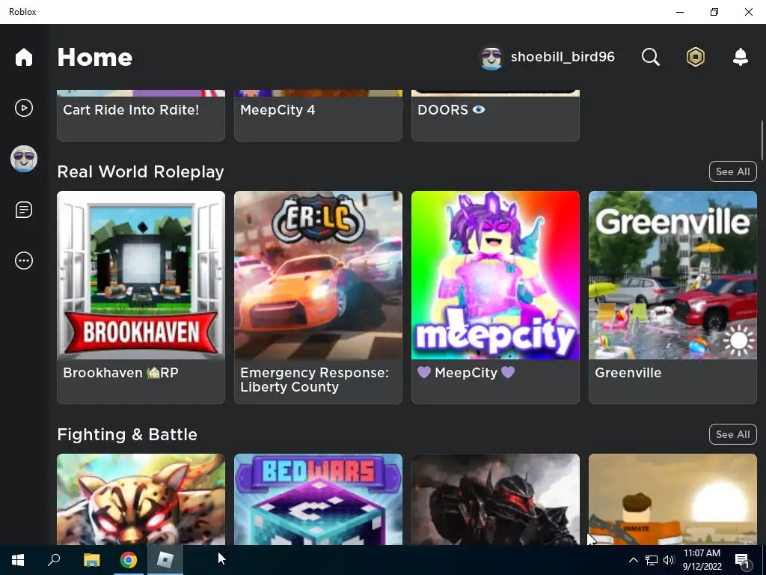Open the Discover play icon in sidebar
The width and height of the screenshot is (766, 575).
[23, 108]
